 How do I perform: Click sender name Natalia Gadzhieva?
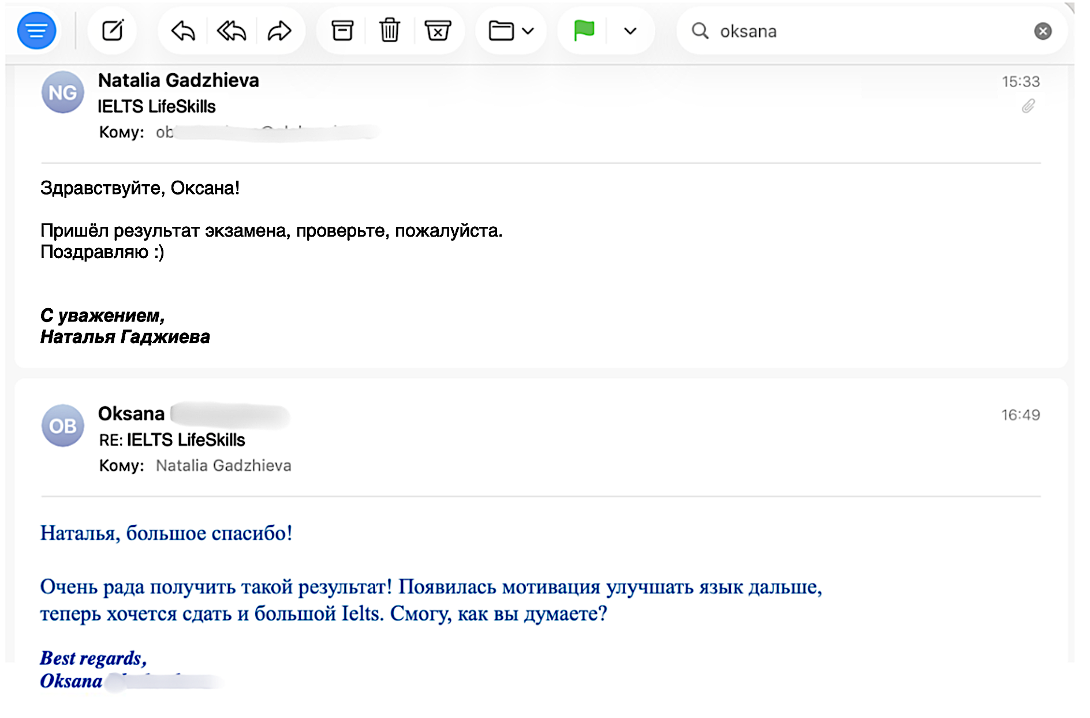[178, 80]
